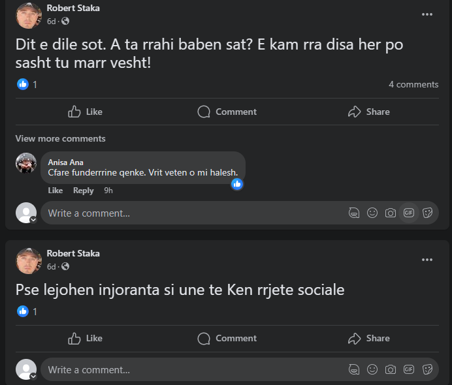Reply to Anisa Ana's comment
Image resolution: width=452 pixels, height=385 pixels.
click(x=83, y=191)
